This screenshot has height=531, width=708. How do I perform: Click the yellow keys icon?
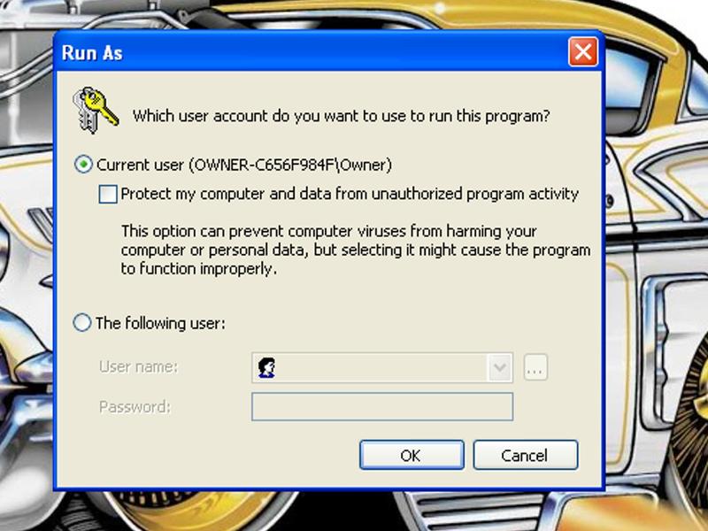[96, 110]
